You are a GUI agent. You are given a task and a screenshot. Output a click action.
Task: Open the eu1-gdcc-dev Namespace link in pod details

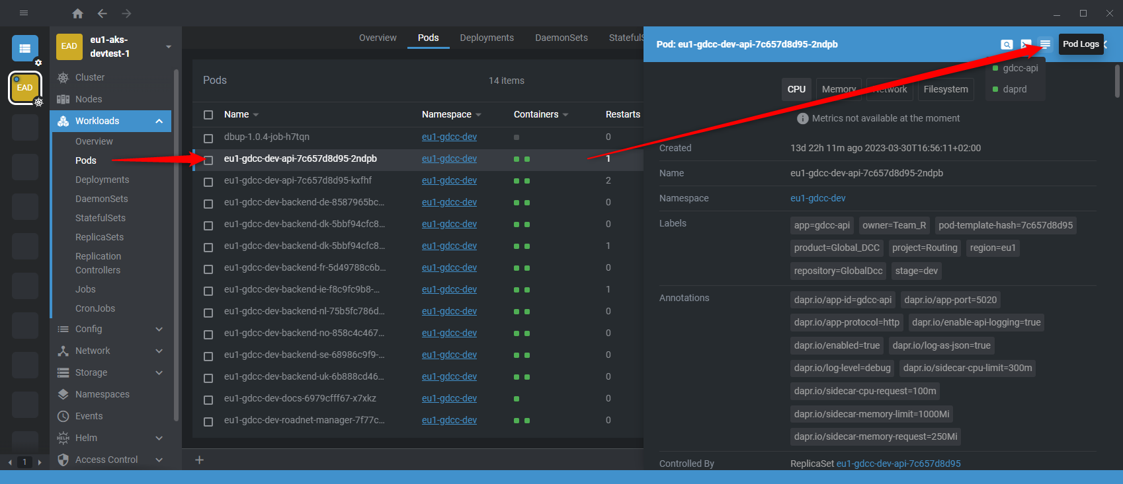pos(818,198)
